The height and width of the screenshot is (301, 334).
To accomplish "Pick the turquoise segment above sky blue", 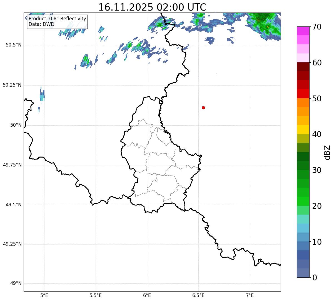I will pos(303,219).
